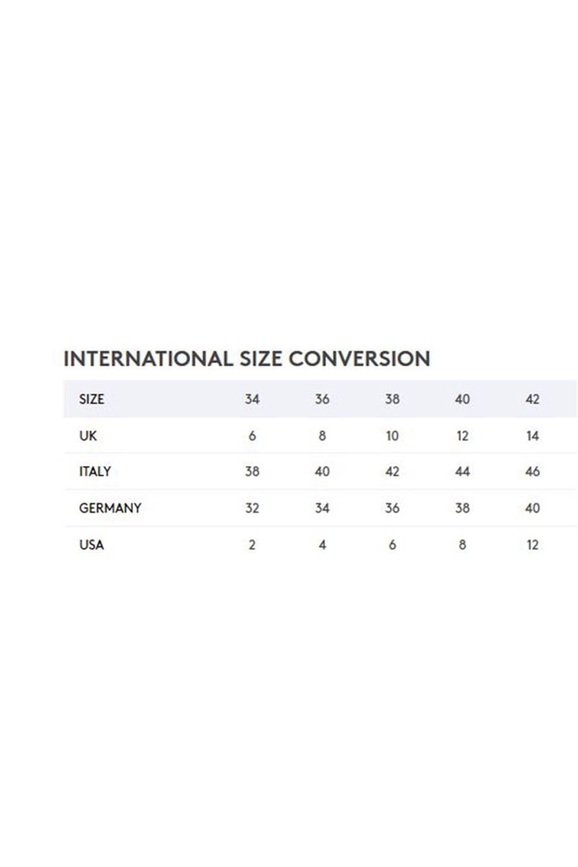Click size 36 in the SIZE row
The height and width of the screenshot is (867, 578).
322,400
